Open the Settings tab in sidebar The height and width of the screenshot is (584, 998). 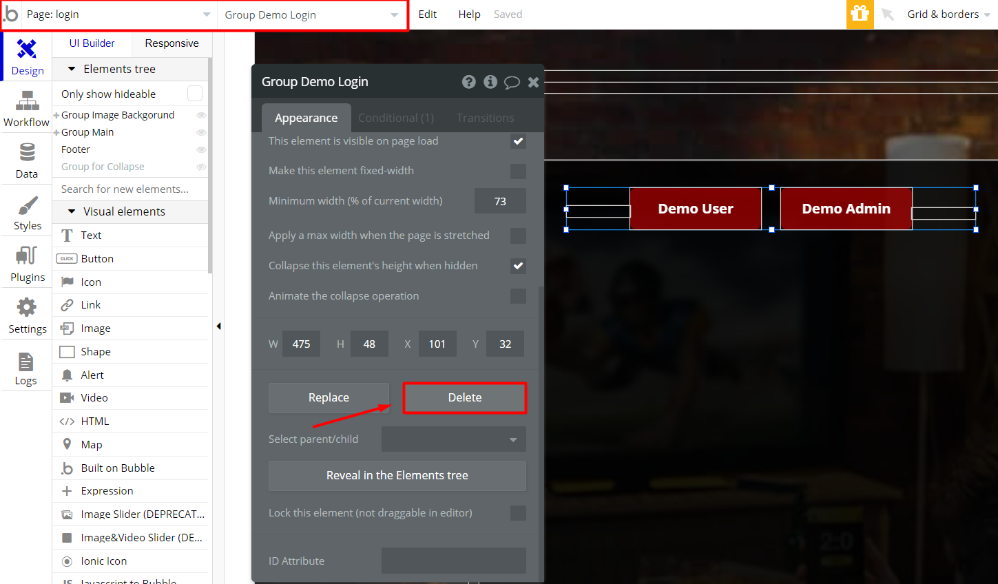coord(27,315)
